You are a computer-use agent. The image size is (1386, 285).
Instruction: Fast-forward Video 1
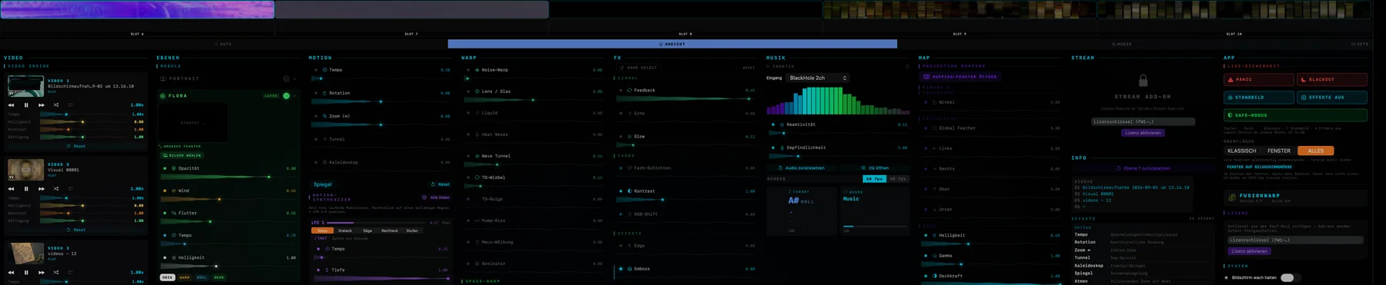[x=41, y=105]
